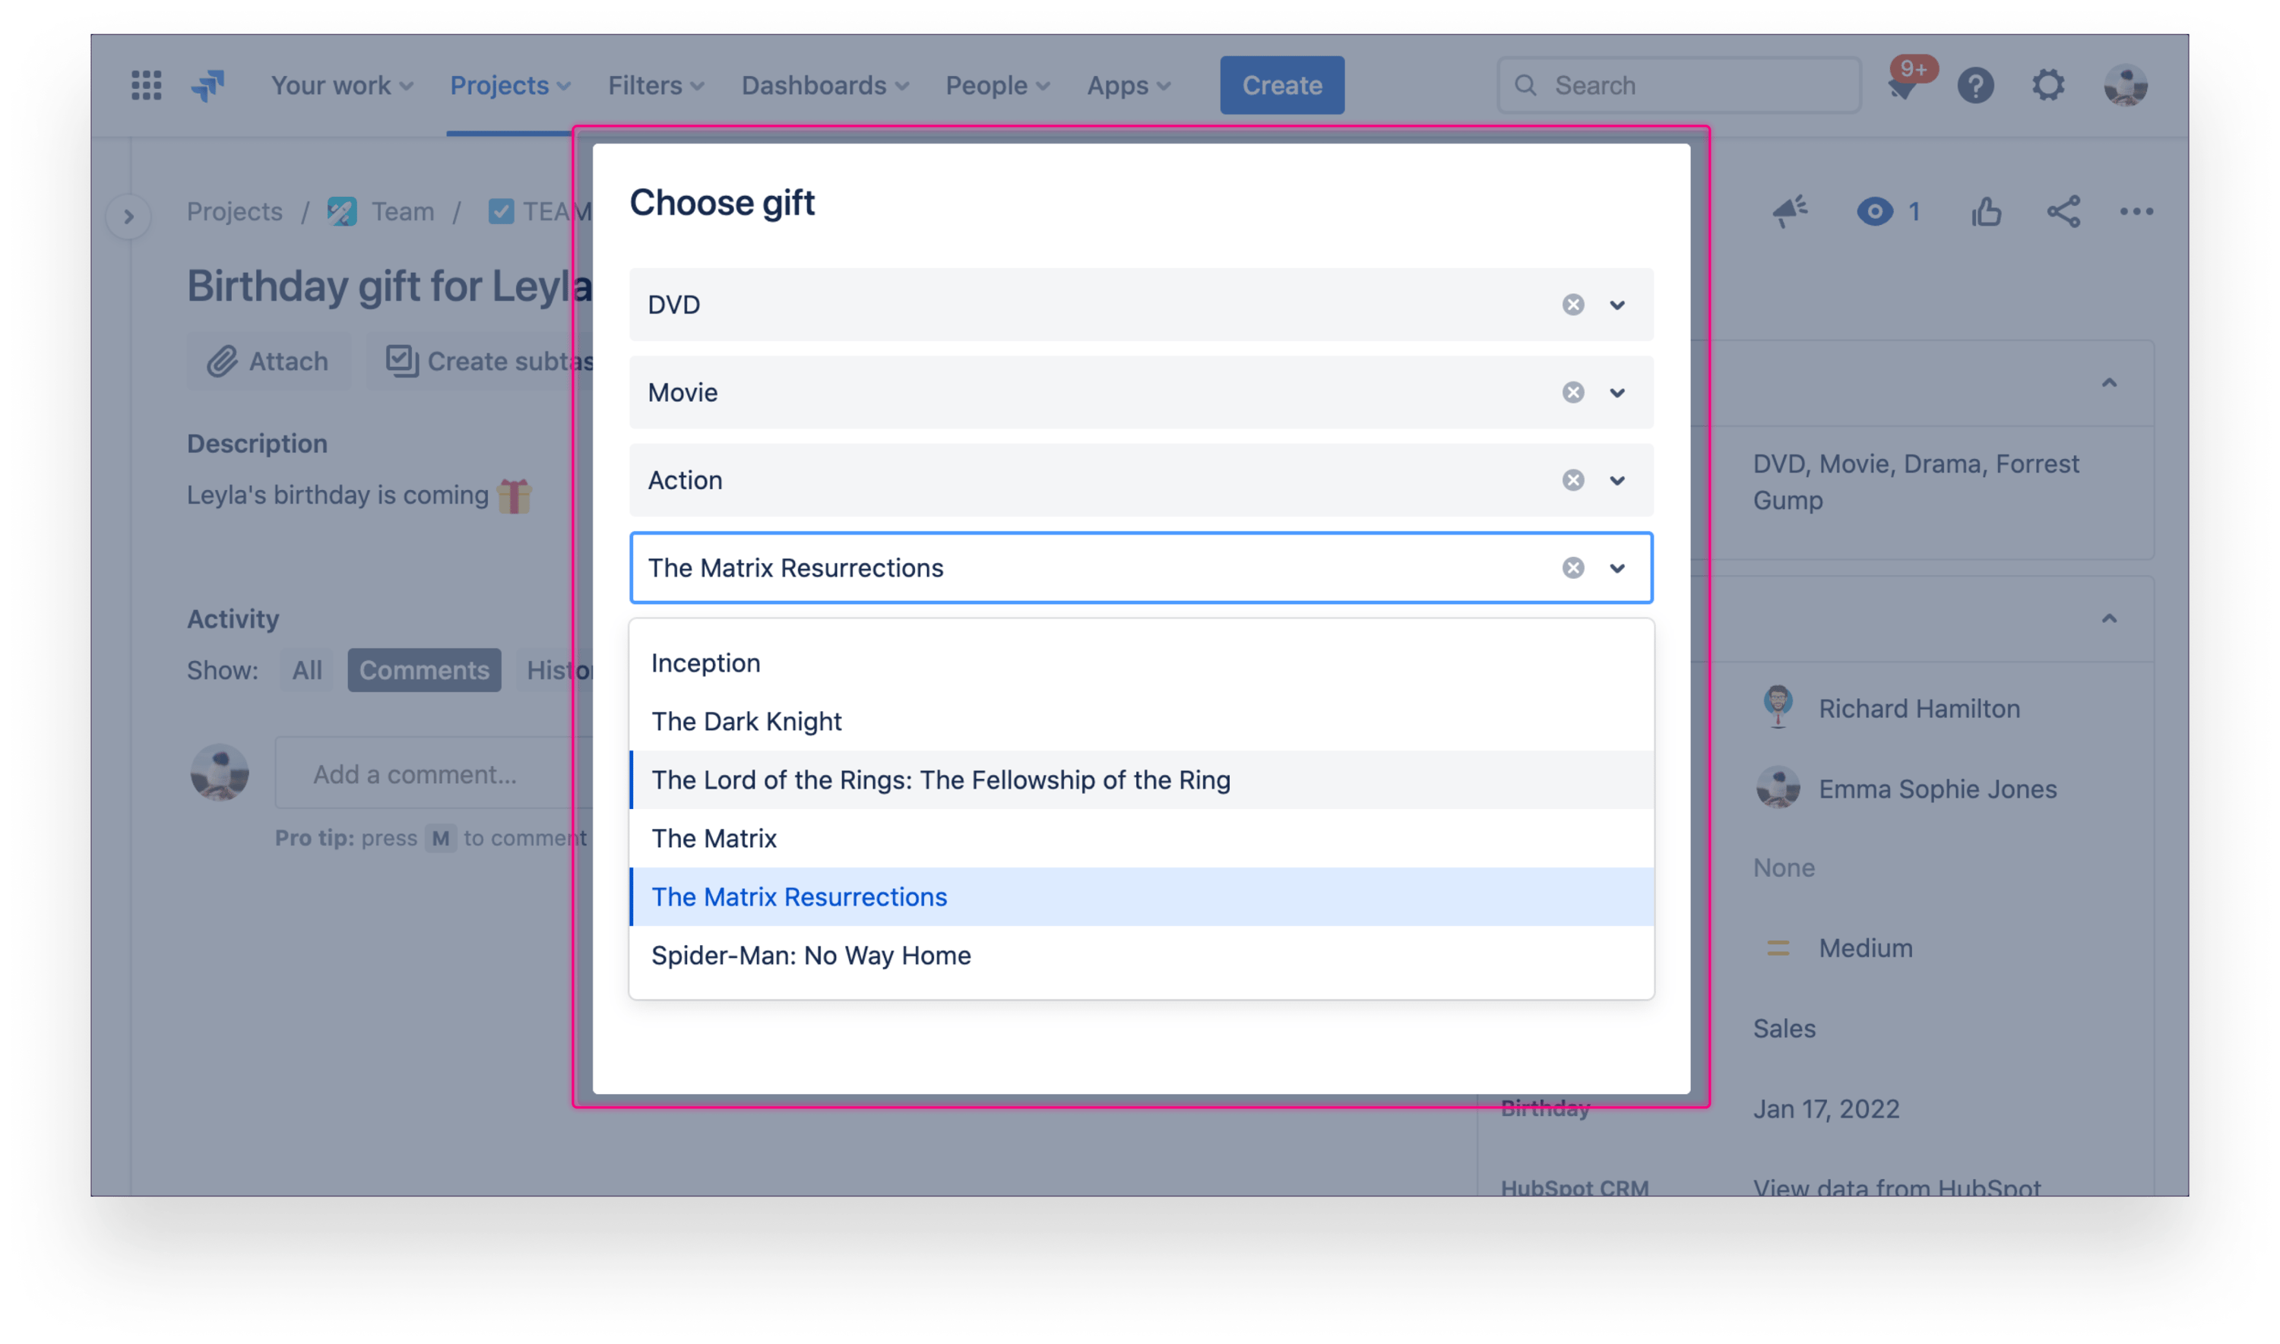Clear the Movie selection

pyautogui.click(x=1572, y=392)
